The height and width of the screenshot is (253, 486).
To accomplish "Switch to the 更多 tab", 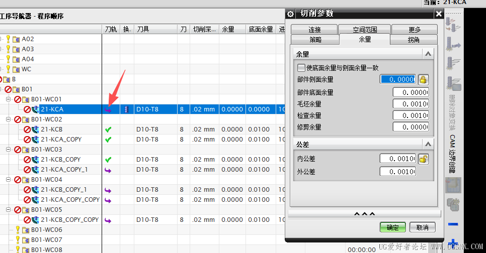I will (x=415, y=30).
